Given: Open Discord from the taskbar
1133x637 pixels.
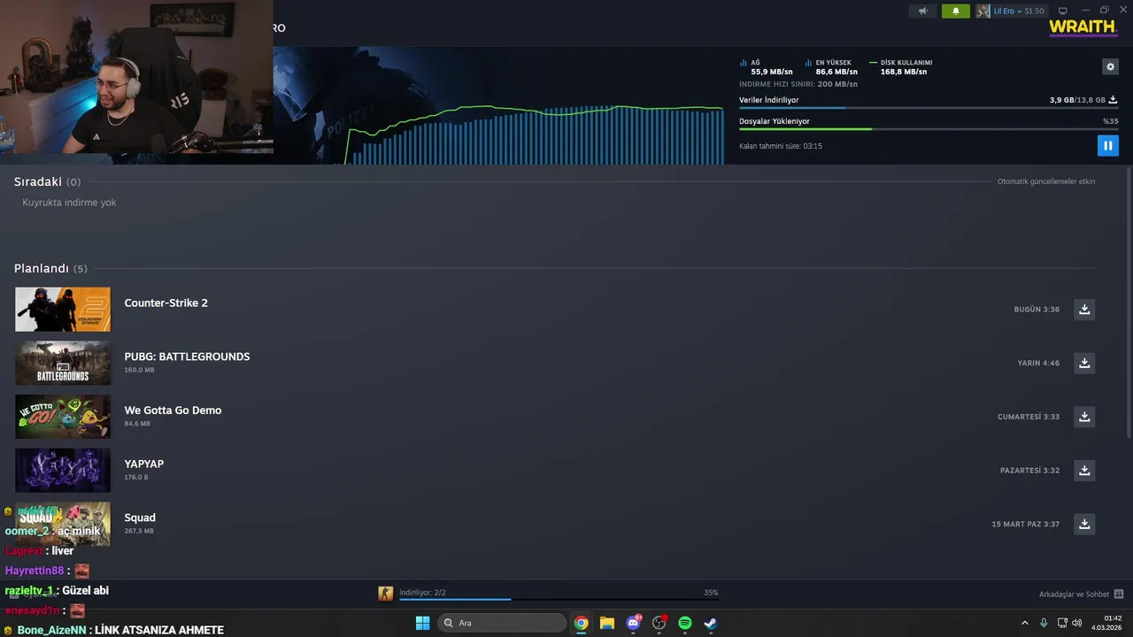Looking at the screenshot, I should click(x=633, y=623).
